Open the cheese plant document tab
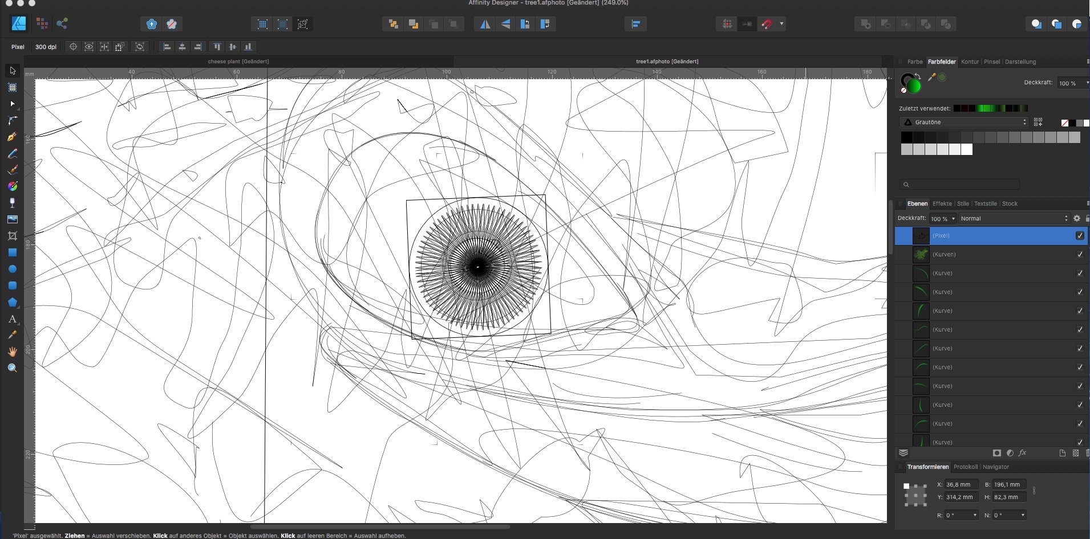The height and width of the screenshot is (539, 1090). tap(238, 62)
